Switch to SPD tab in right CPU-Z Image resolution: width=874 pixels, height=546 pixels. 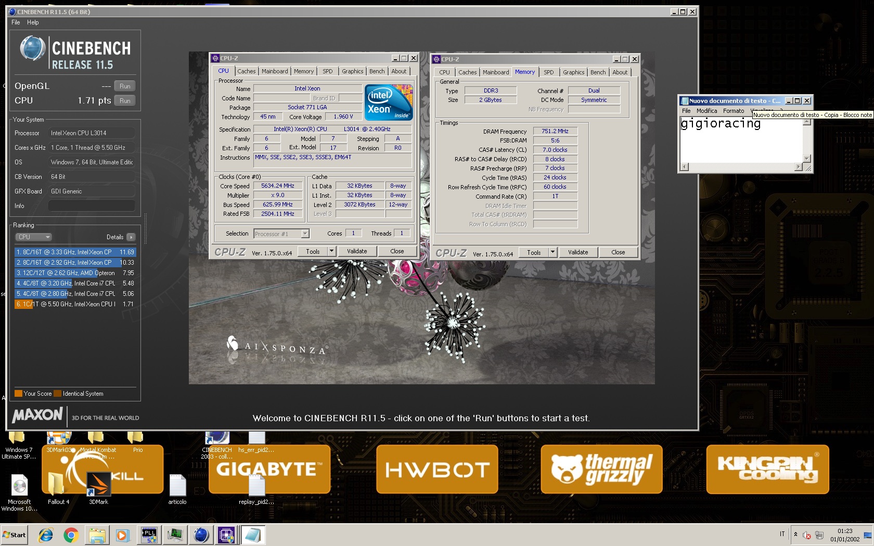(x=548, y=73)
